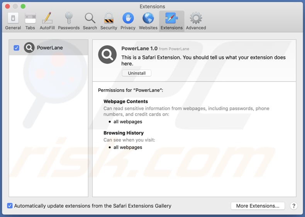Open the Advanced gear icon
The width and height of the screenshot is (305, 217).
click(196, 18)
